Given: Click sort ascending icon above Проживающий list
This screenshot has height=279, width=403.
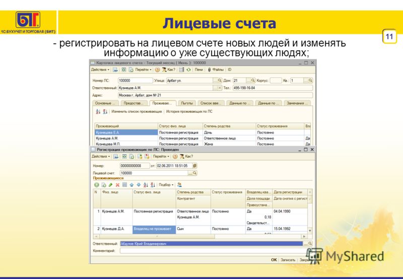Looking at the screenshot, I should pyautogui.click(x=98, y=111).
